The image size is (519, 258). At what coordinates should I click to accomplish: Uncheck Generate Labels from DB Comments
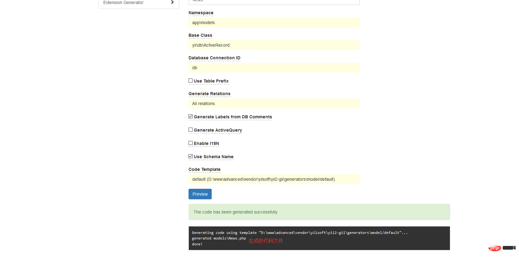click(x=191, y=116)
